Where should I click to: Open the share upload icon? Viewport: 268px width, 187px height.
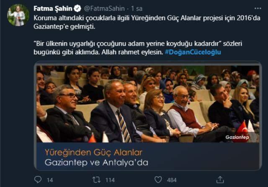pyautogui.click(x=220, y=179)
